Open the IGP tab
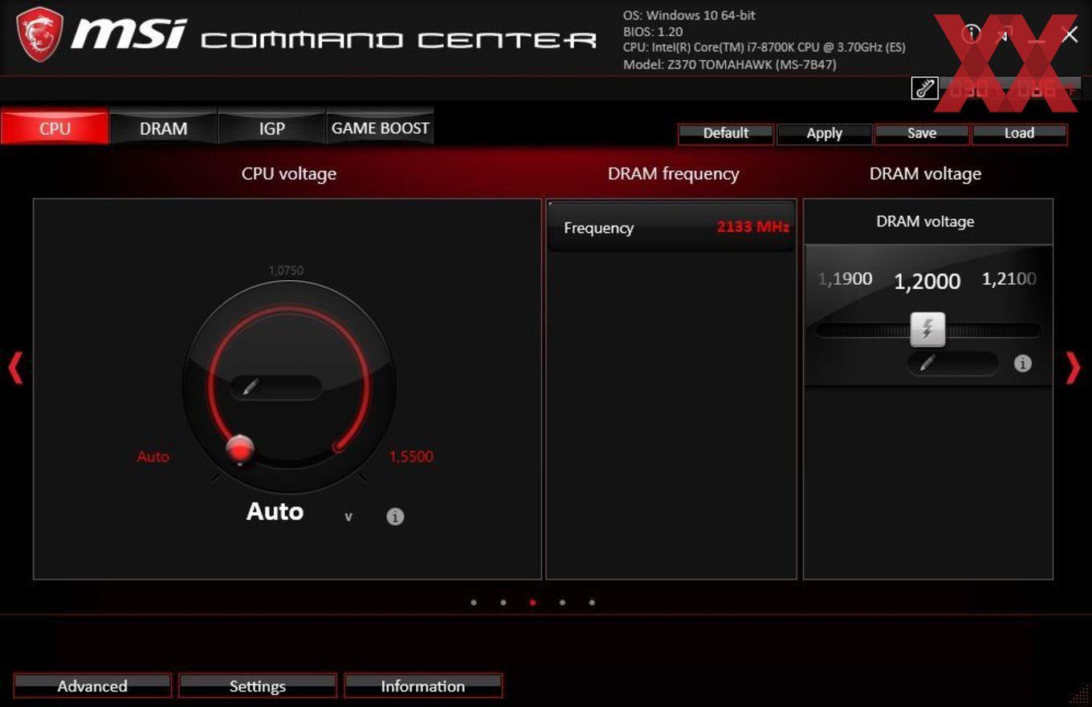The image size is (1092, 707). pos(271,128)
